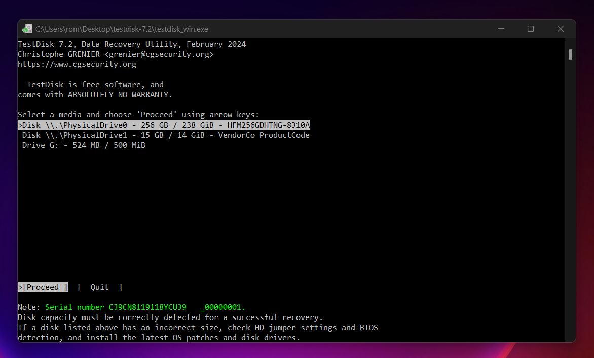The height and width of the screenshot is (358, 594).
Task: Click 'install the latest OS patches' line
Action: pos(159,338)
